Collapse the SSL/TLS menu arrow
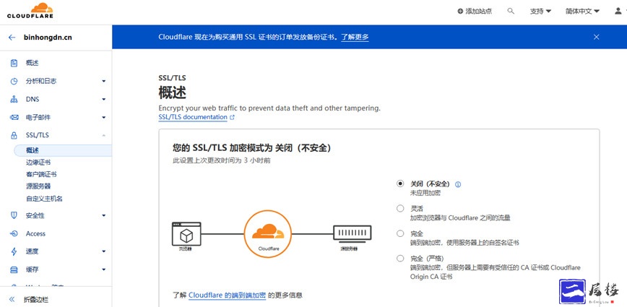Screen dimensions: 627x307 coord(103,135)
